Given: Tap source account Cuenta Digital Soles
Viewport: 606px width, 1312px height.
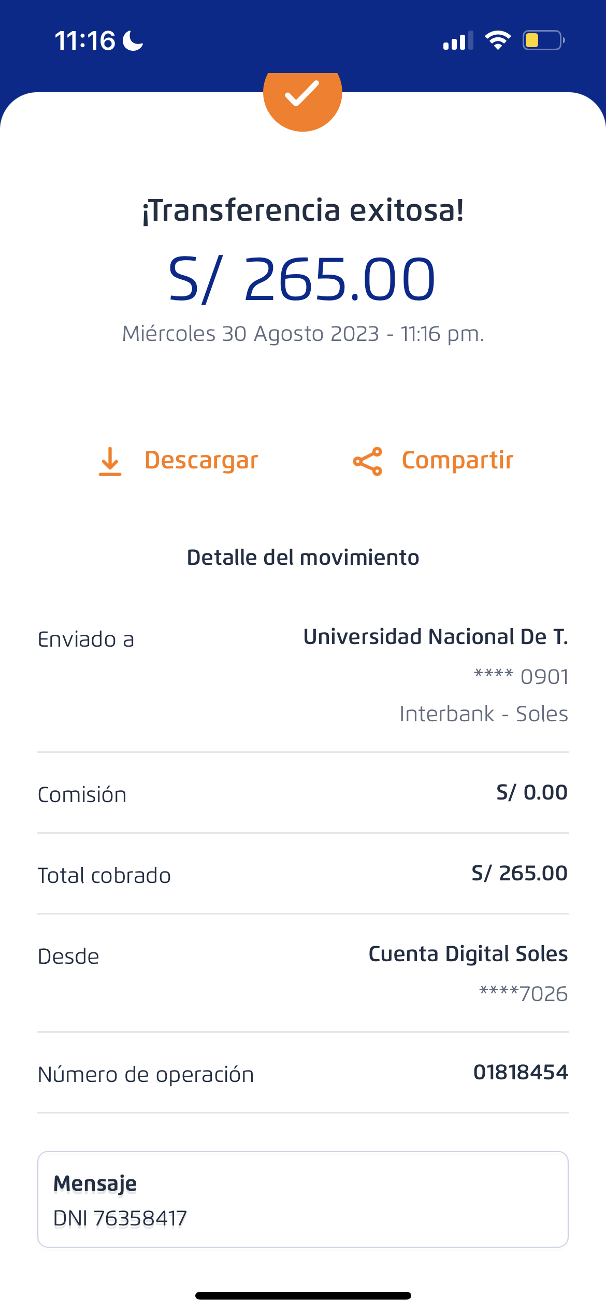Looking at the screenshot, I should point(468,954).
